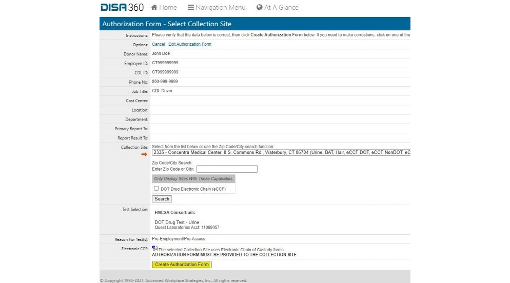Viewport: 510px width, 283px height.
Task: Cancel the authorization form
Action: [x=159, y=44]
